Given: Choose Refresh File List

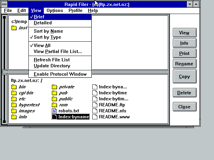Looking at the screenshot, I should 60,60.
